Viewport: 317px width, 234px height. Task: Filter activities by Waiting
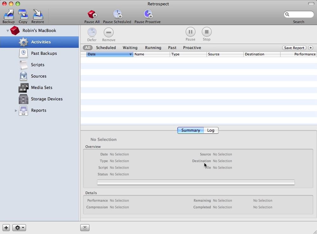(x=130, y=47)
